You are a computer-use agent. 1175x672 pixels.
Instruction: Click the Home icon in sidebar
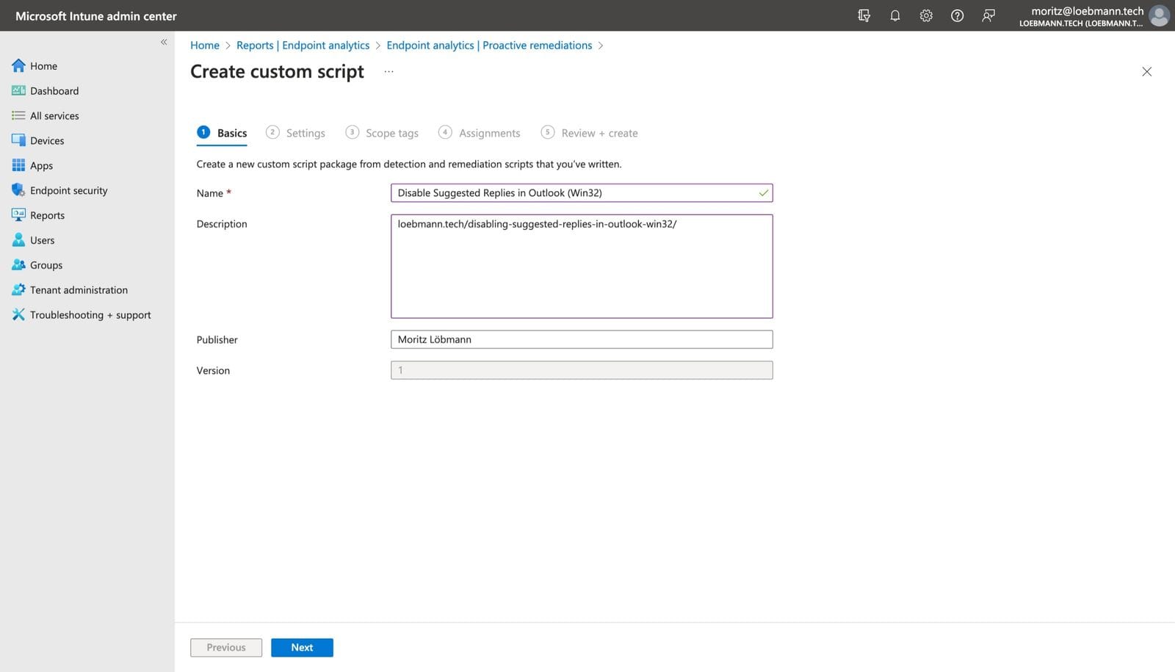tap(18, 65)
